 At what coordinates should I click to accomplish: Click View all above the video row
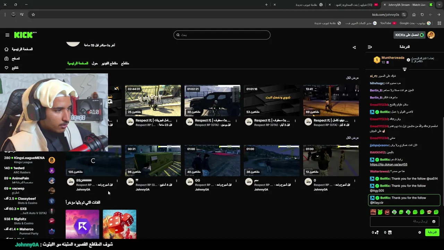(352, 78)
